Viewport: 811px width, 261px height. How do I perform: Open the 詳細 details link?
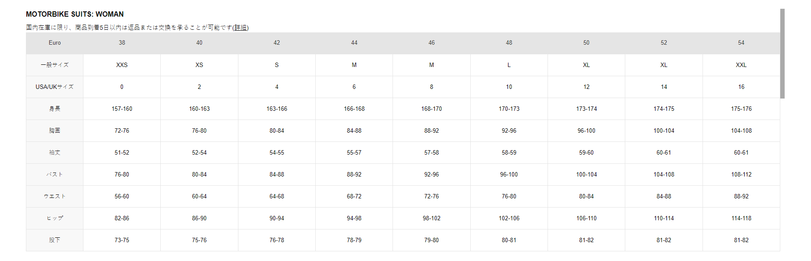(x=241, y=28)
